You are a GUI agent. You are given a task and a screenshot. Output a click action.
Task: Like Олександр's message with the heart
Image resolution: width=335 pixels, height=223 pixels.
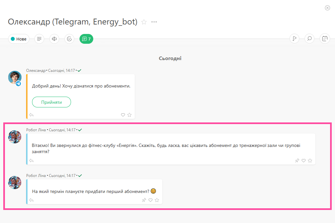coord(123,115)
